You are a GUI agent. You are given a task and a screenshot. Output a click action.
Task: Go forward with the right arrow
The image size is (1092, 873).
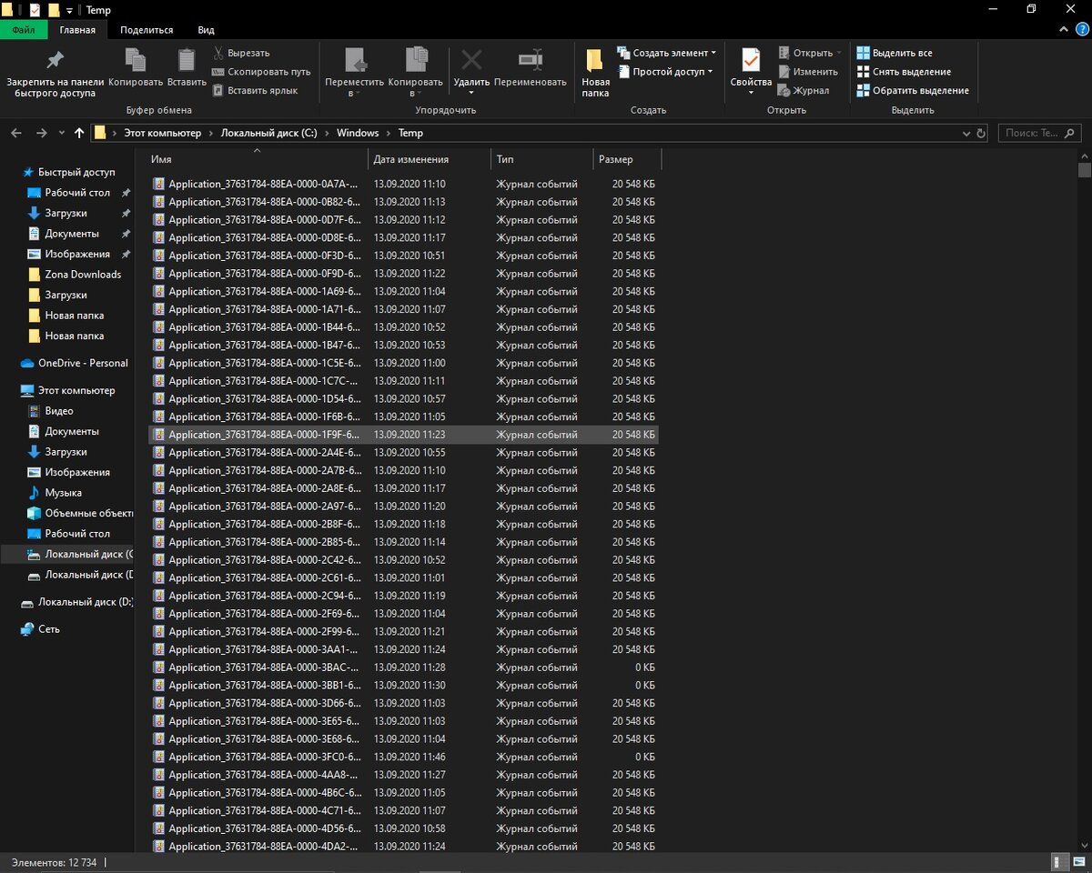point(41,133)
